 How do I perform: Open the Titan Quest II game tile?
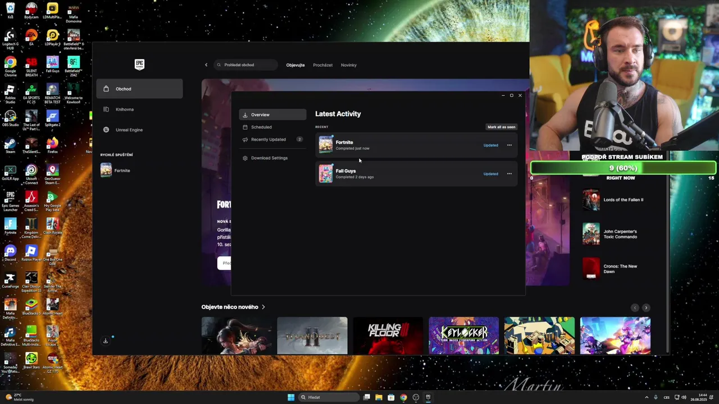tap(312, 336)
